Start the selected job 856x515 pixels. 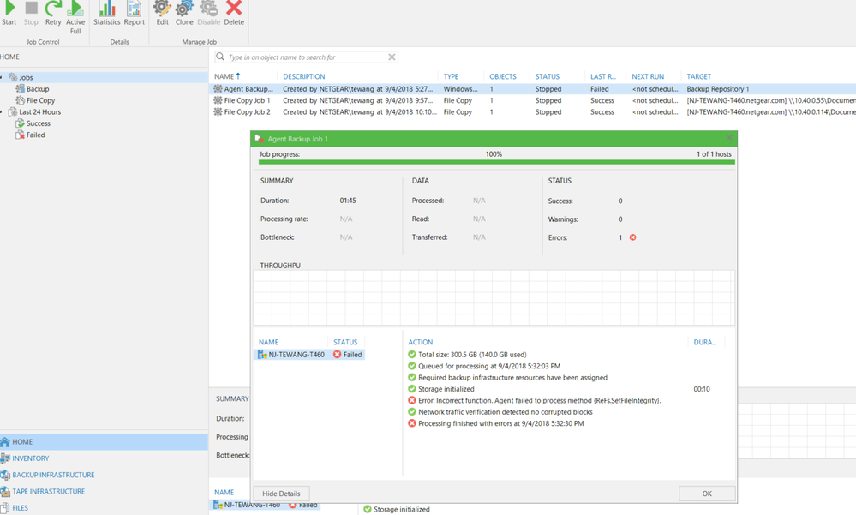[x=9, y=14]
